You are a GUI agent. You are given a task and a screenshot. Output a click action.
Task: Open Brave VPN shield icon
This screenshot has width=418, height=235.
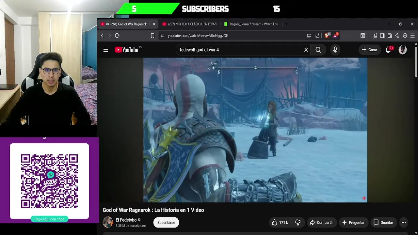[405, 36]
